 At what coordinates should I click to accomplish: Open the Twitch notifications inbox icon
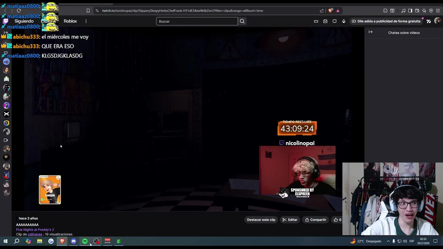click(325, 21)
